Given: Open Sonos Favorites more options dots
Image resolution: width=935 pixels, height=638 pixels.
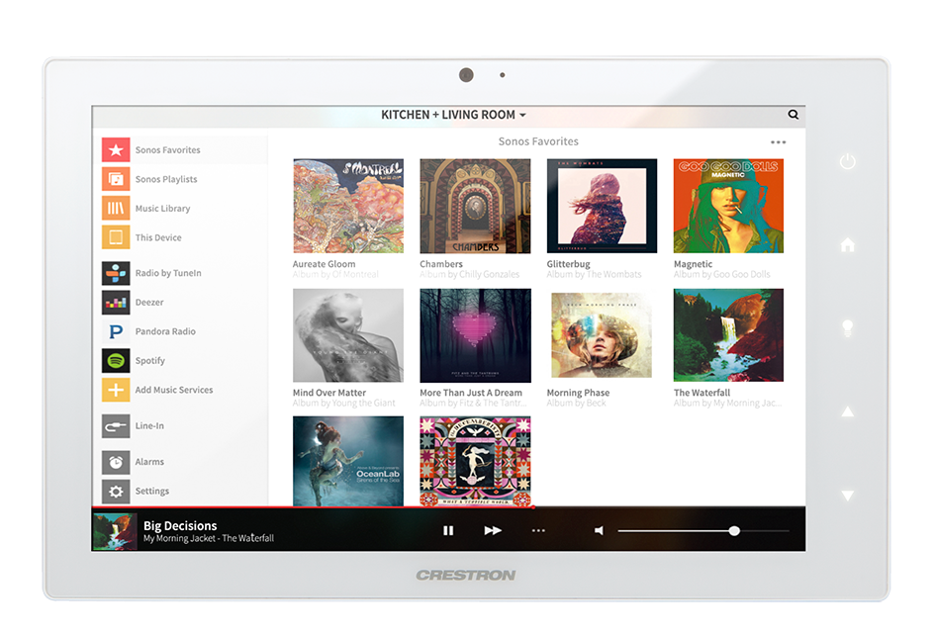Looking at the screenshot, I should coord(778,141).
